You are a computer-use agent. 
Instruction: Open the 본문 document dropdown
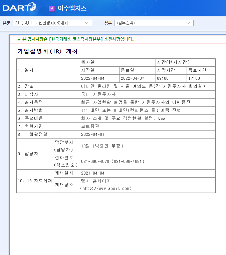click(x=52, y=23)
